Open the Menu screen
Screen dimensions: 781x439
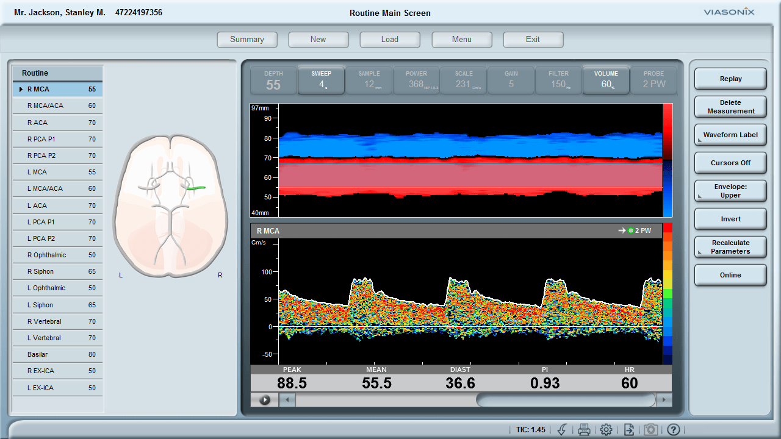[462, 39]
